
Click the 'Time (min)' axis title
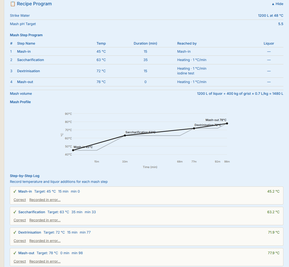(x=150, y=167)
